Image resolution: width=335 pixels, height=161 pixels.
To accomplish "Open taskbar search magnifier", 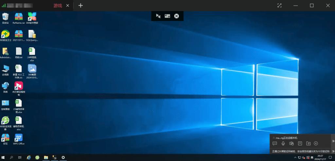I will (x=11, y=158).
